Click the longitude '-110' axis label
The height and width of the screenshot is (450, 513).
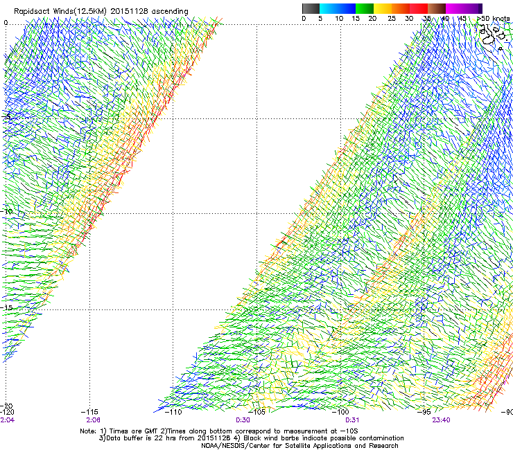tap(173, 412)
